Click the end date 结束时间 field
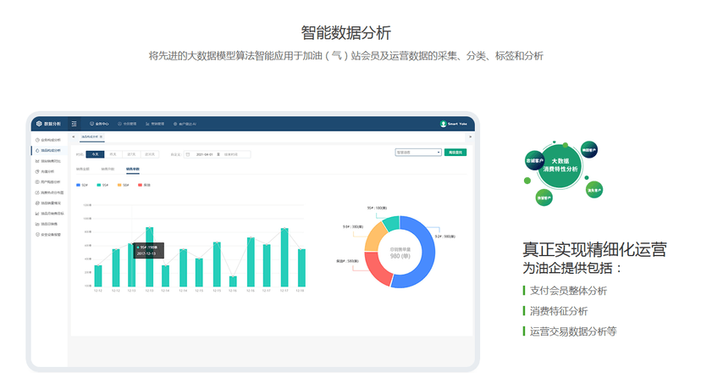701x373 pixels. (231, 154)
